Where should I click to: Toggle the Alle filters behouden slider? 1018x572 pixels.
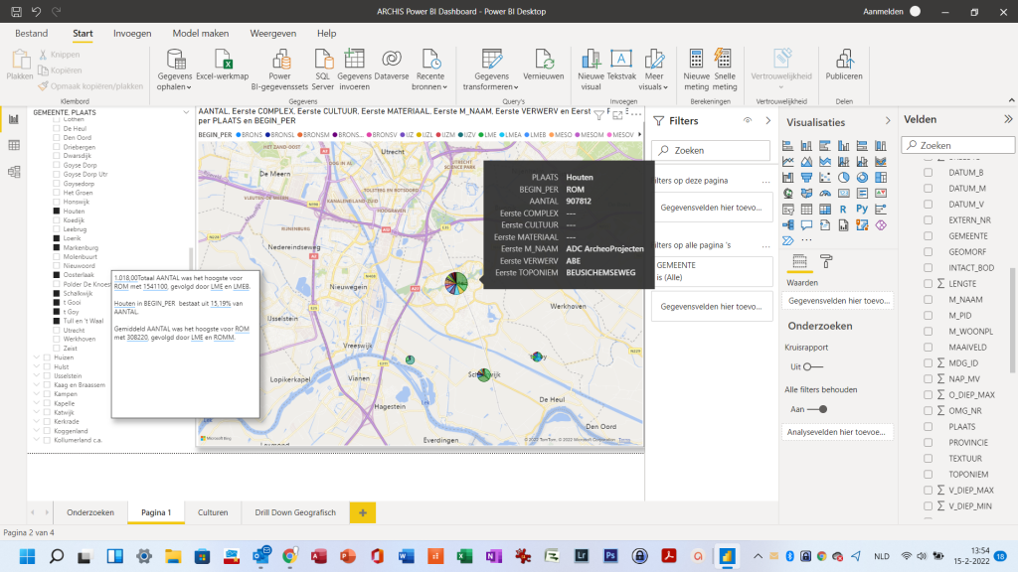[x=816, y=408]
